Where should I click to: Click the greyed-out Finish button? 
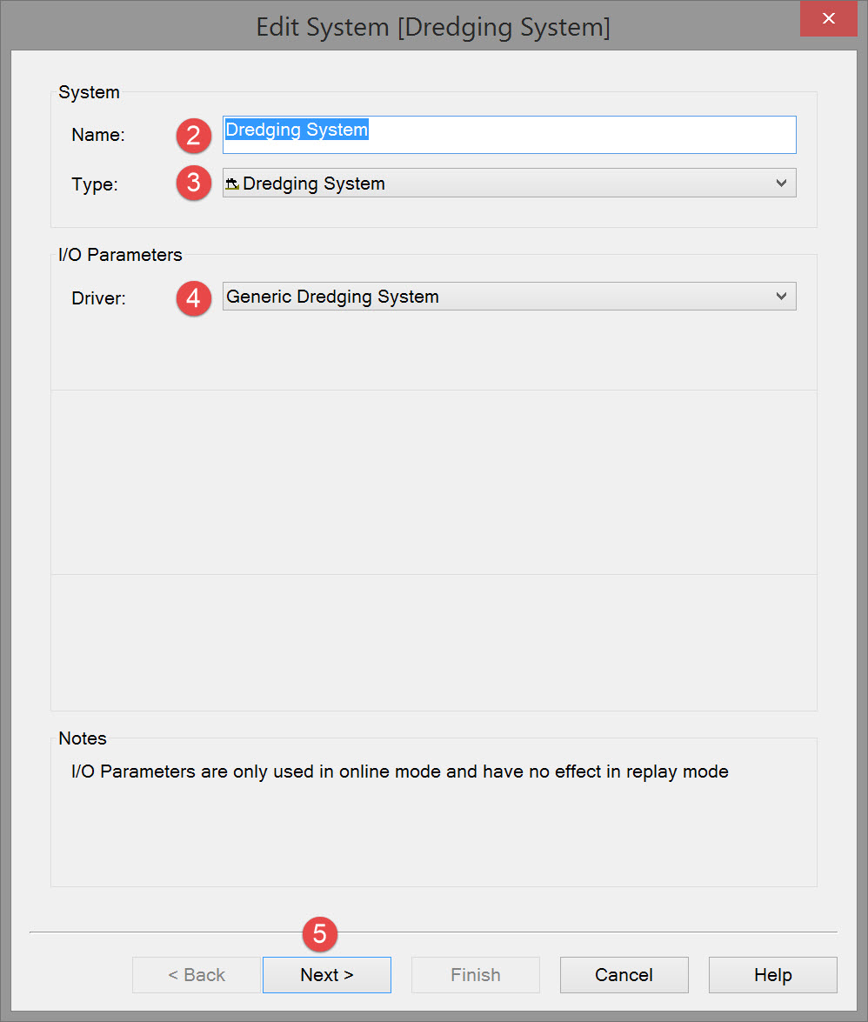[475, 975]
